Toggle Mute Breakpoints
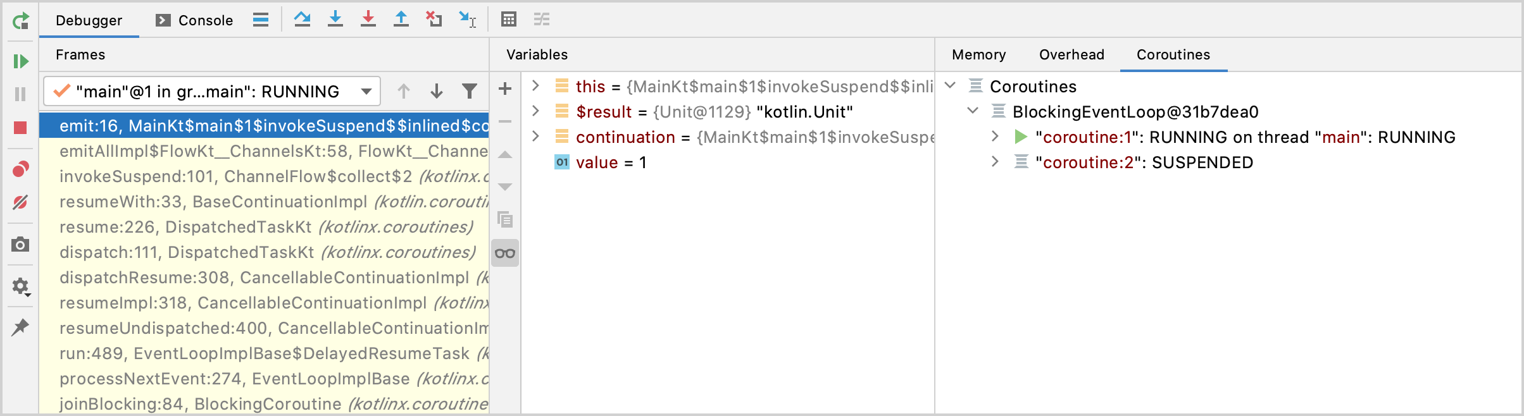This screenshot has width=1524, height=416. 20,202
